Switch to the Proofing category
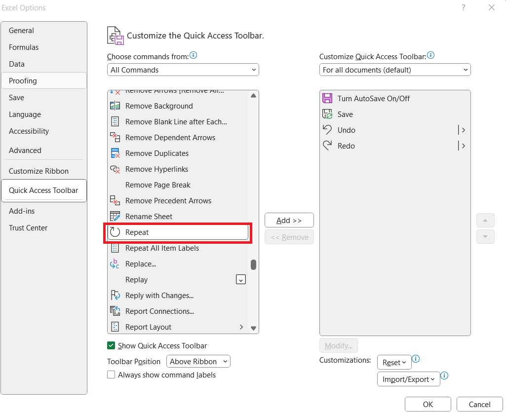The image size is (506, 413). pyautogui.click(x=44, y=80)
